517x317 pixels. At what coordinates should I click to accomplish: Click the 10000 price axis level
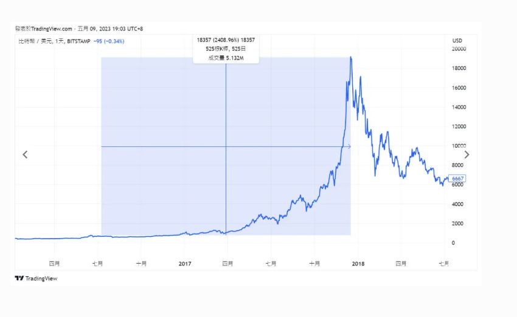point(459,146)
